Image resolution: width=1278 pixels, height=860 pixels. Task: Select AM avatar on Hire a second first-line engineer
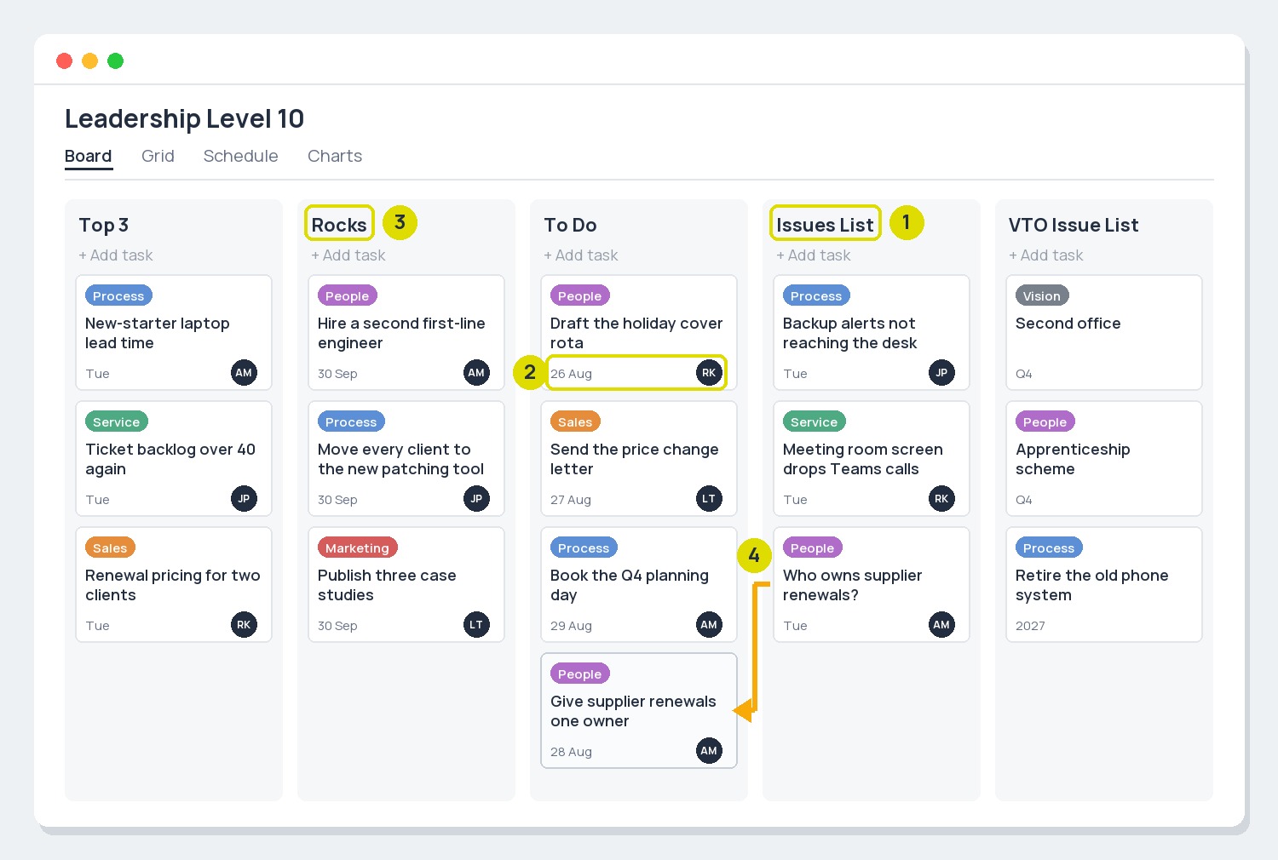pos(476,372)
